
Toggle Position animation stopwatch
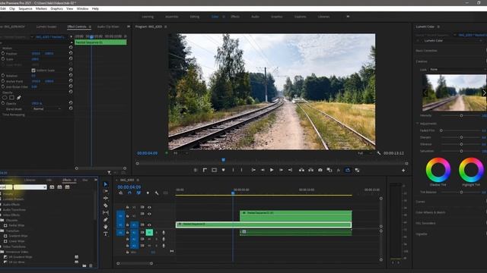point(3,53)
